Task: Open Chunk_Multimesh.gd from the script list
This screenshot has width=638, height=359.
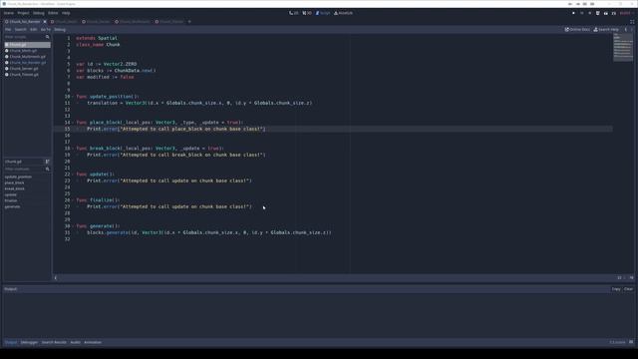Action: 27,57
